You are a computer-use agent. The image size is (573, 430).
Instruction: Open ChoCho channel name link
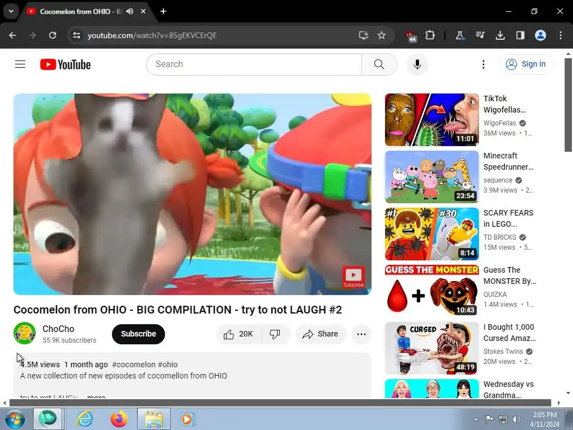tap(58, 329)
